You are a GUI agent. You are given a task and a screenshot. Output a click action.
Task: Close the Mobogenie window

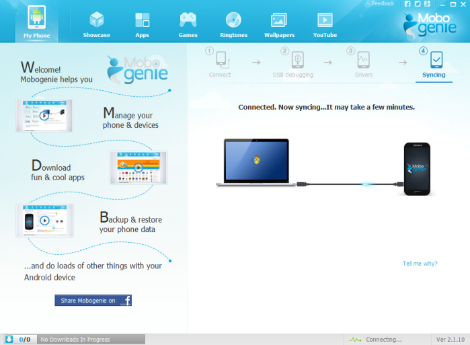point(463,4)
